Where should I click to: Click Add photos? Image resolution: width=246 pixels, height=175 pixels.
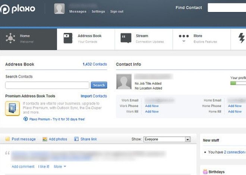tap(58, 139)
